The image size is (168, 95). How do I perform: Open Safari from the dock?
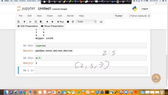coord(21,92)
